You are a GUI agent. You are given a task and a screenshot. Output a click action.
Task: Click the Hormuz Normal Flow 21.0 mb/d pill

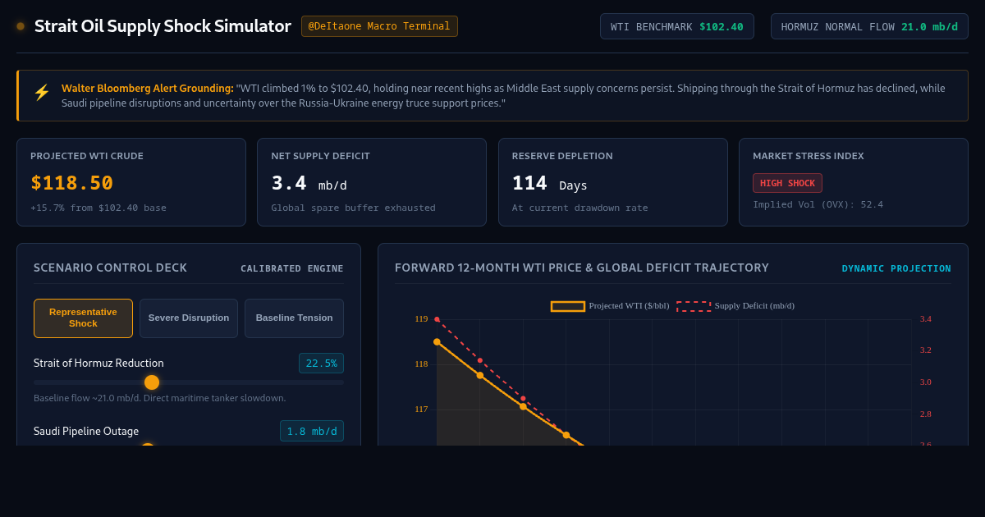869,26
